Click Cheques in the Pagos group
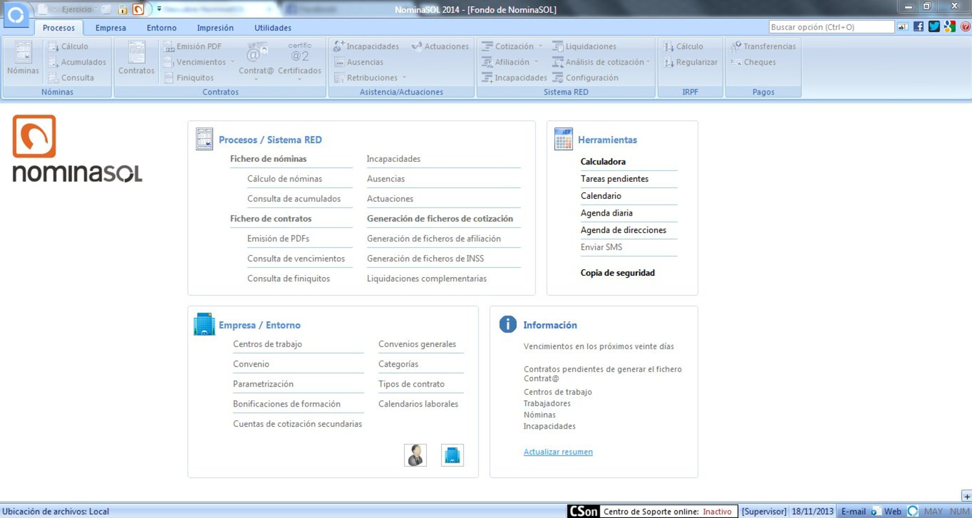The height and width of the screenshot is (518, 972). (752, 62)
